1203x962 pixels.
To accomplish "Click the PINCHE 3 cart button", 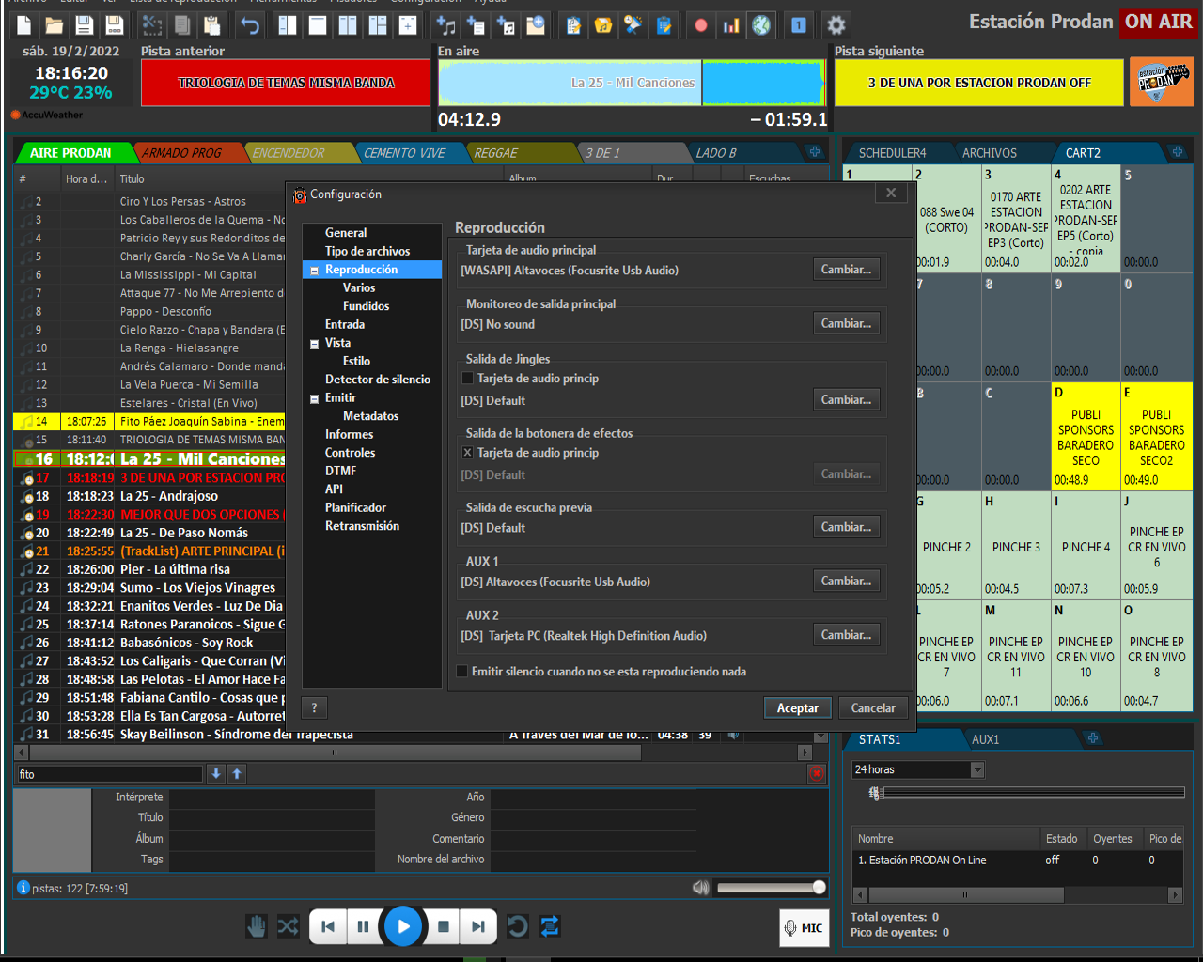I will pyautogui.click(x=1016, y=547).
